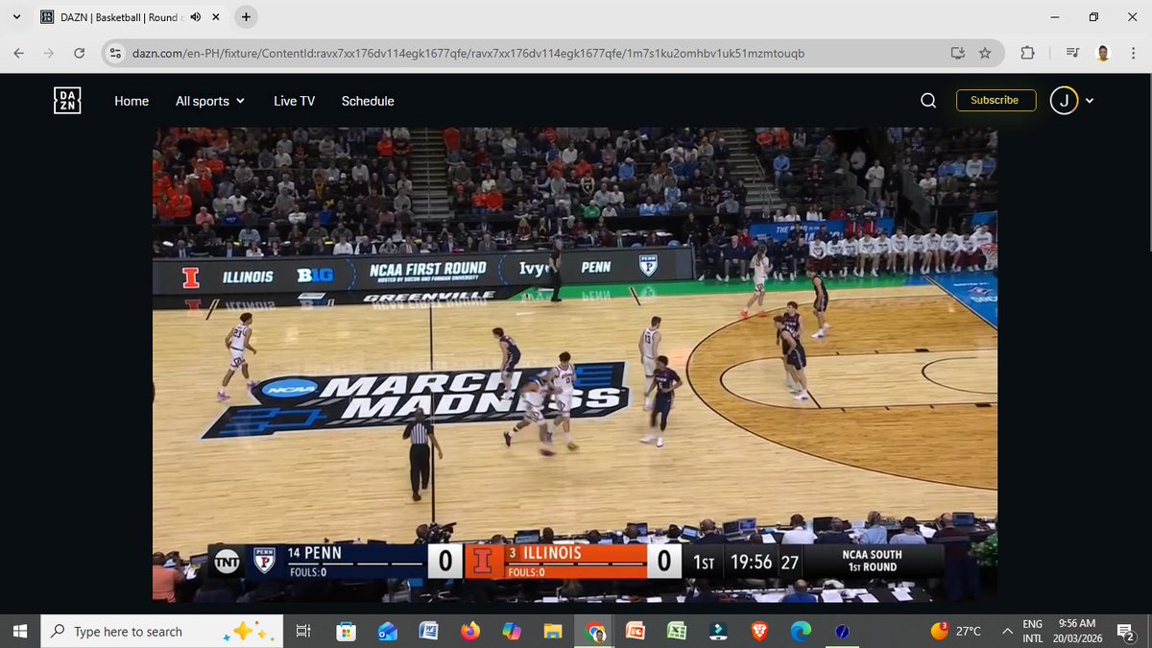Image resolution: width=1152 pixels, height=648 pixels.
Task: Go back in browser history
Action: pos(19,54)
